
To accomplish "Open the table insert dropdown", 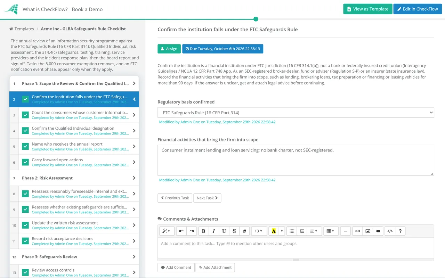I will pos(330,231).
